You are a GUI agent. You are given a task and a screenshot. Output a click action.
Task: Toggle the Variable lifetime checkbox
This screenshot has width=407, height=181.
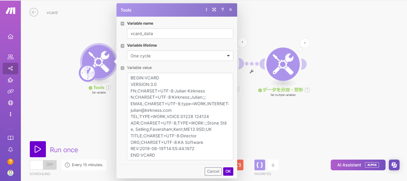click(x=122, y=46)
